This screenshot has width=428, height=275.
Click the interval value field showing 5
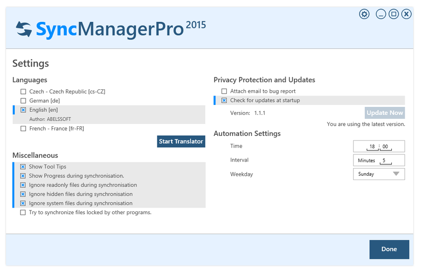[x=385, y=161]
